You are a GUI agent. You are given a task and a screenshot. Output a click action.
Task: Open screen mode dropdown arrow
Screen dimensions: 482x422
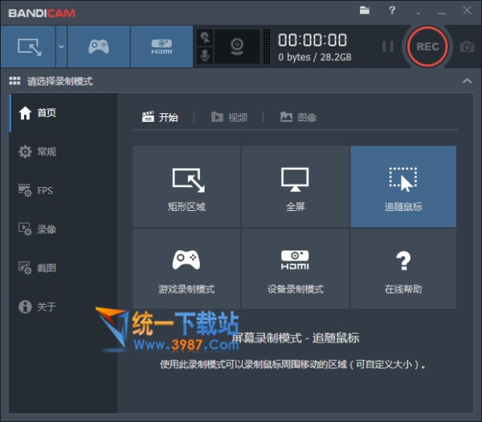tap(62, 47)
